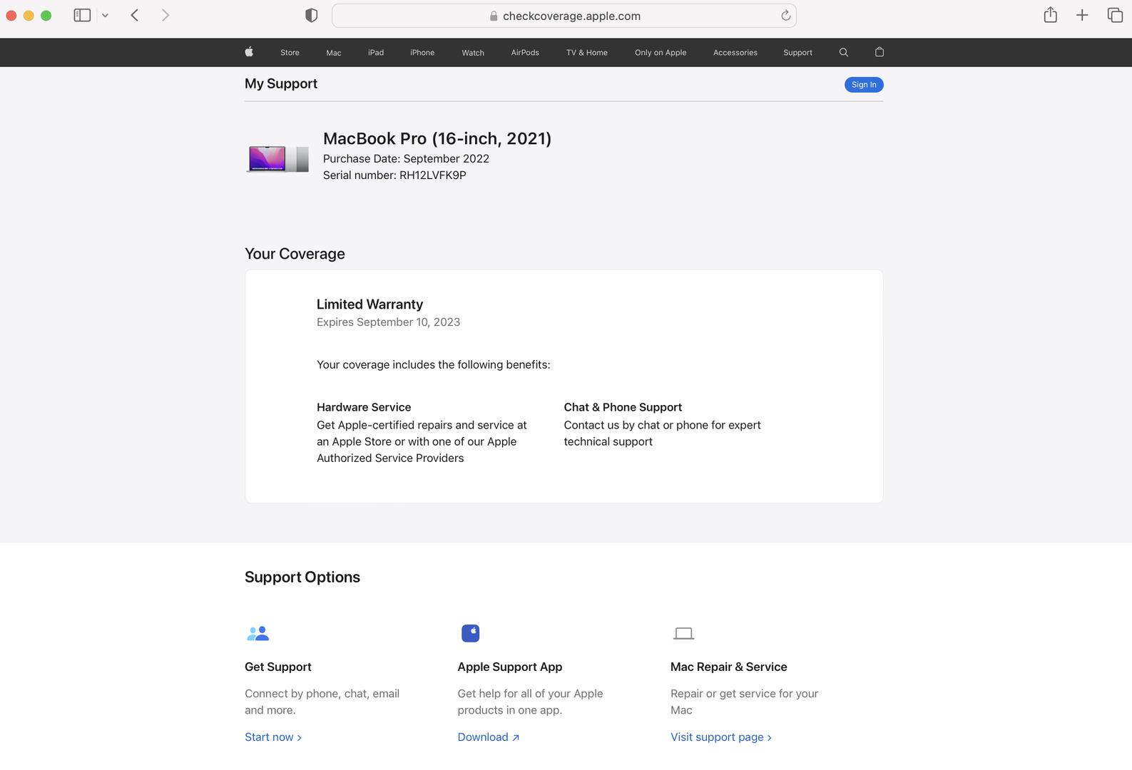This screenshot has width=1132, height=770.
Task: Select the serial number RH12LVFK9P text
Action: [x=394, y=175]
